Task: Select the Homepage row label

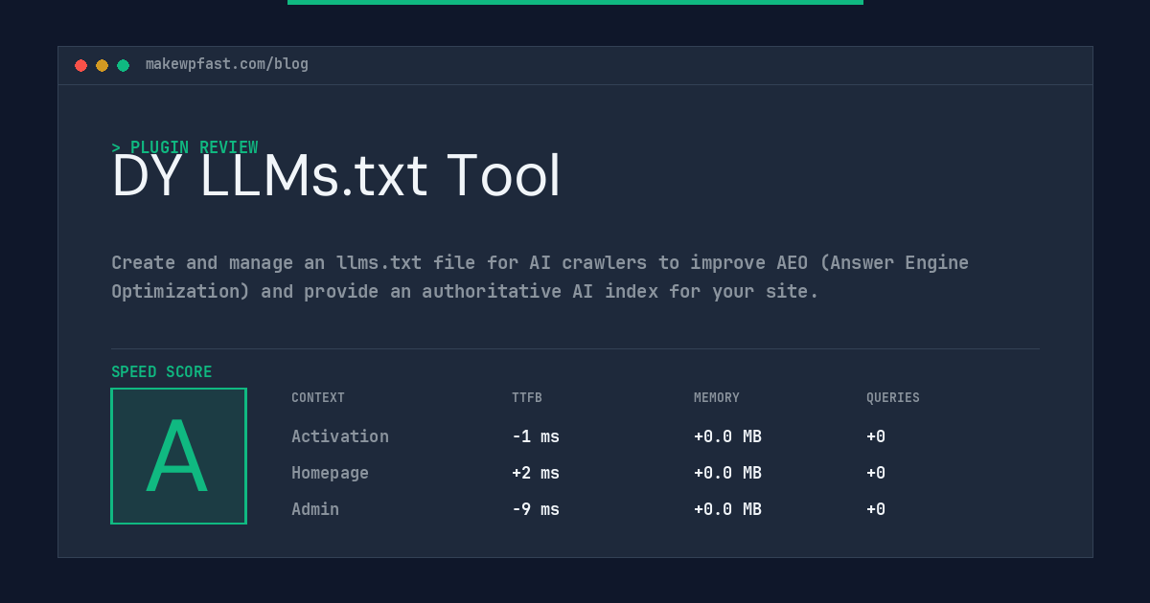Action: pyautogui.click(x=330, y=473)
